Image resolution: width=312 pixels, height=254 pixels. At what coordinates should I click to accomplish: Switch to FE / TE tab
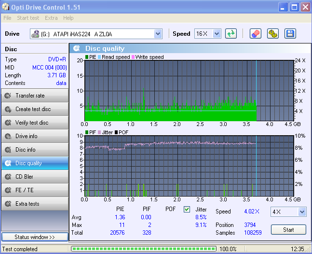pos(35,190)
